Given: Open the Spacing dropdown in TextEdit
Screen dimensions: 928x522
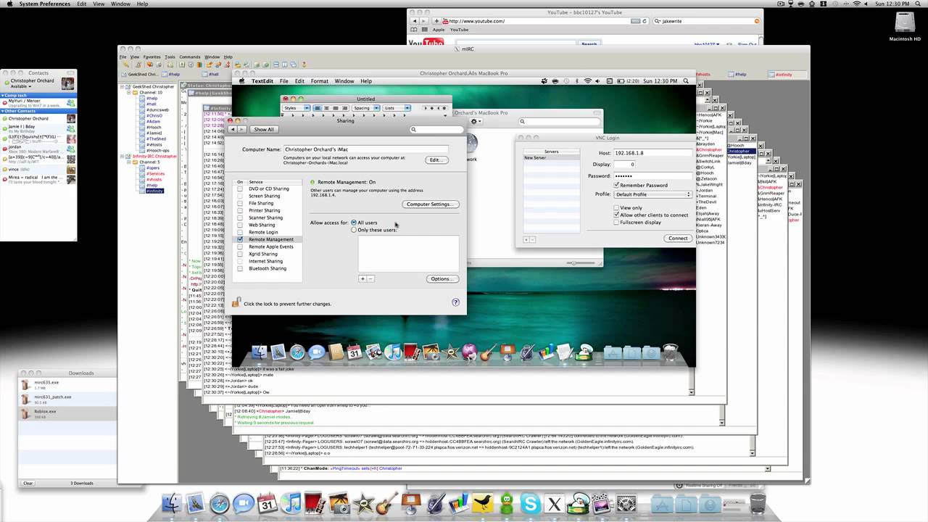Looking at the screenshot, I should pyautogui.click(x=366, y=108).
